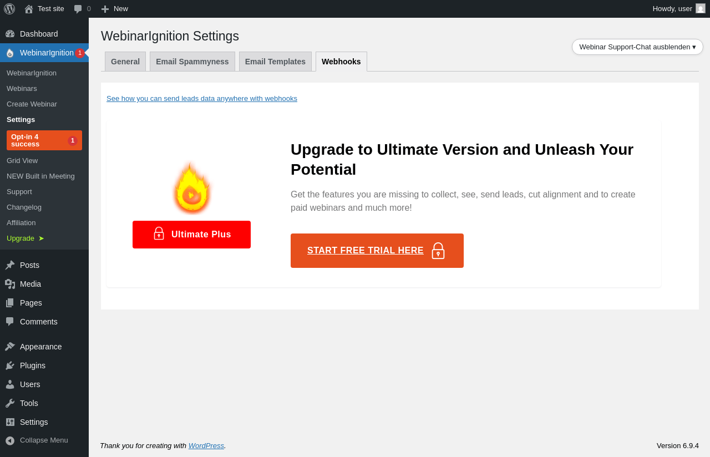This screenshot has width=710, height=457.
Task: Click the sidebar Comments speech-bubble icon
Action: tap(10, 322)
